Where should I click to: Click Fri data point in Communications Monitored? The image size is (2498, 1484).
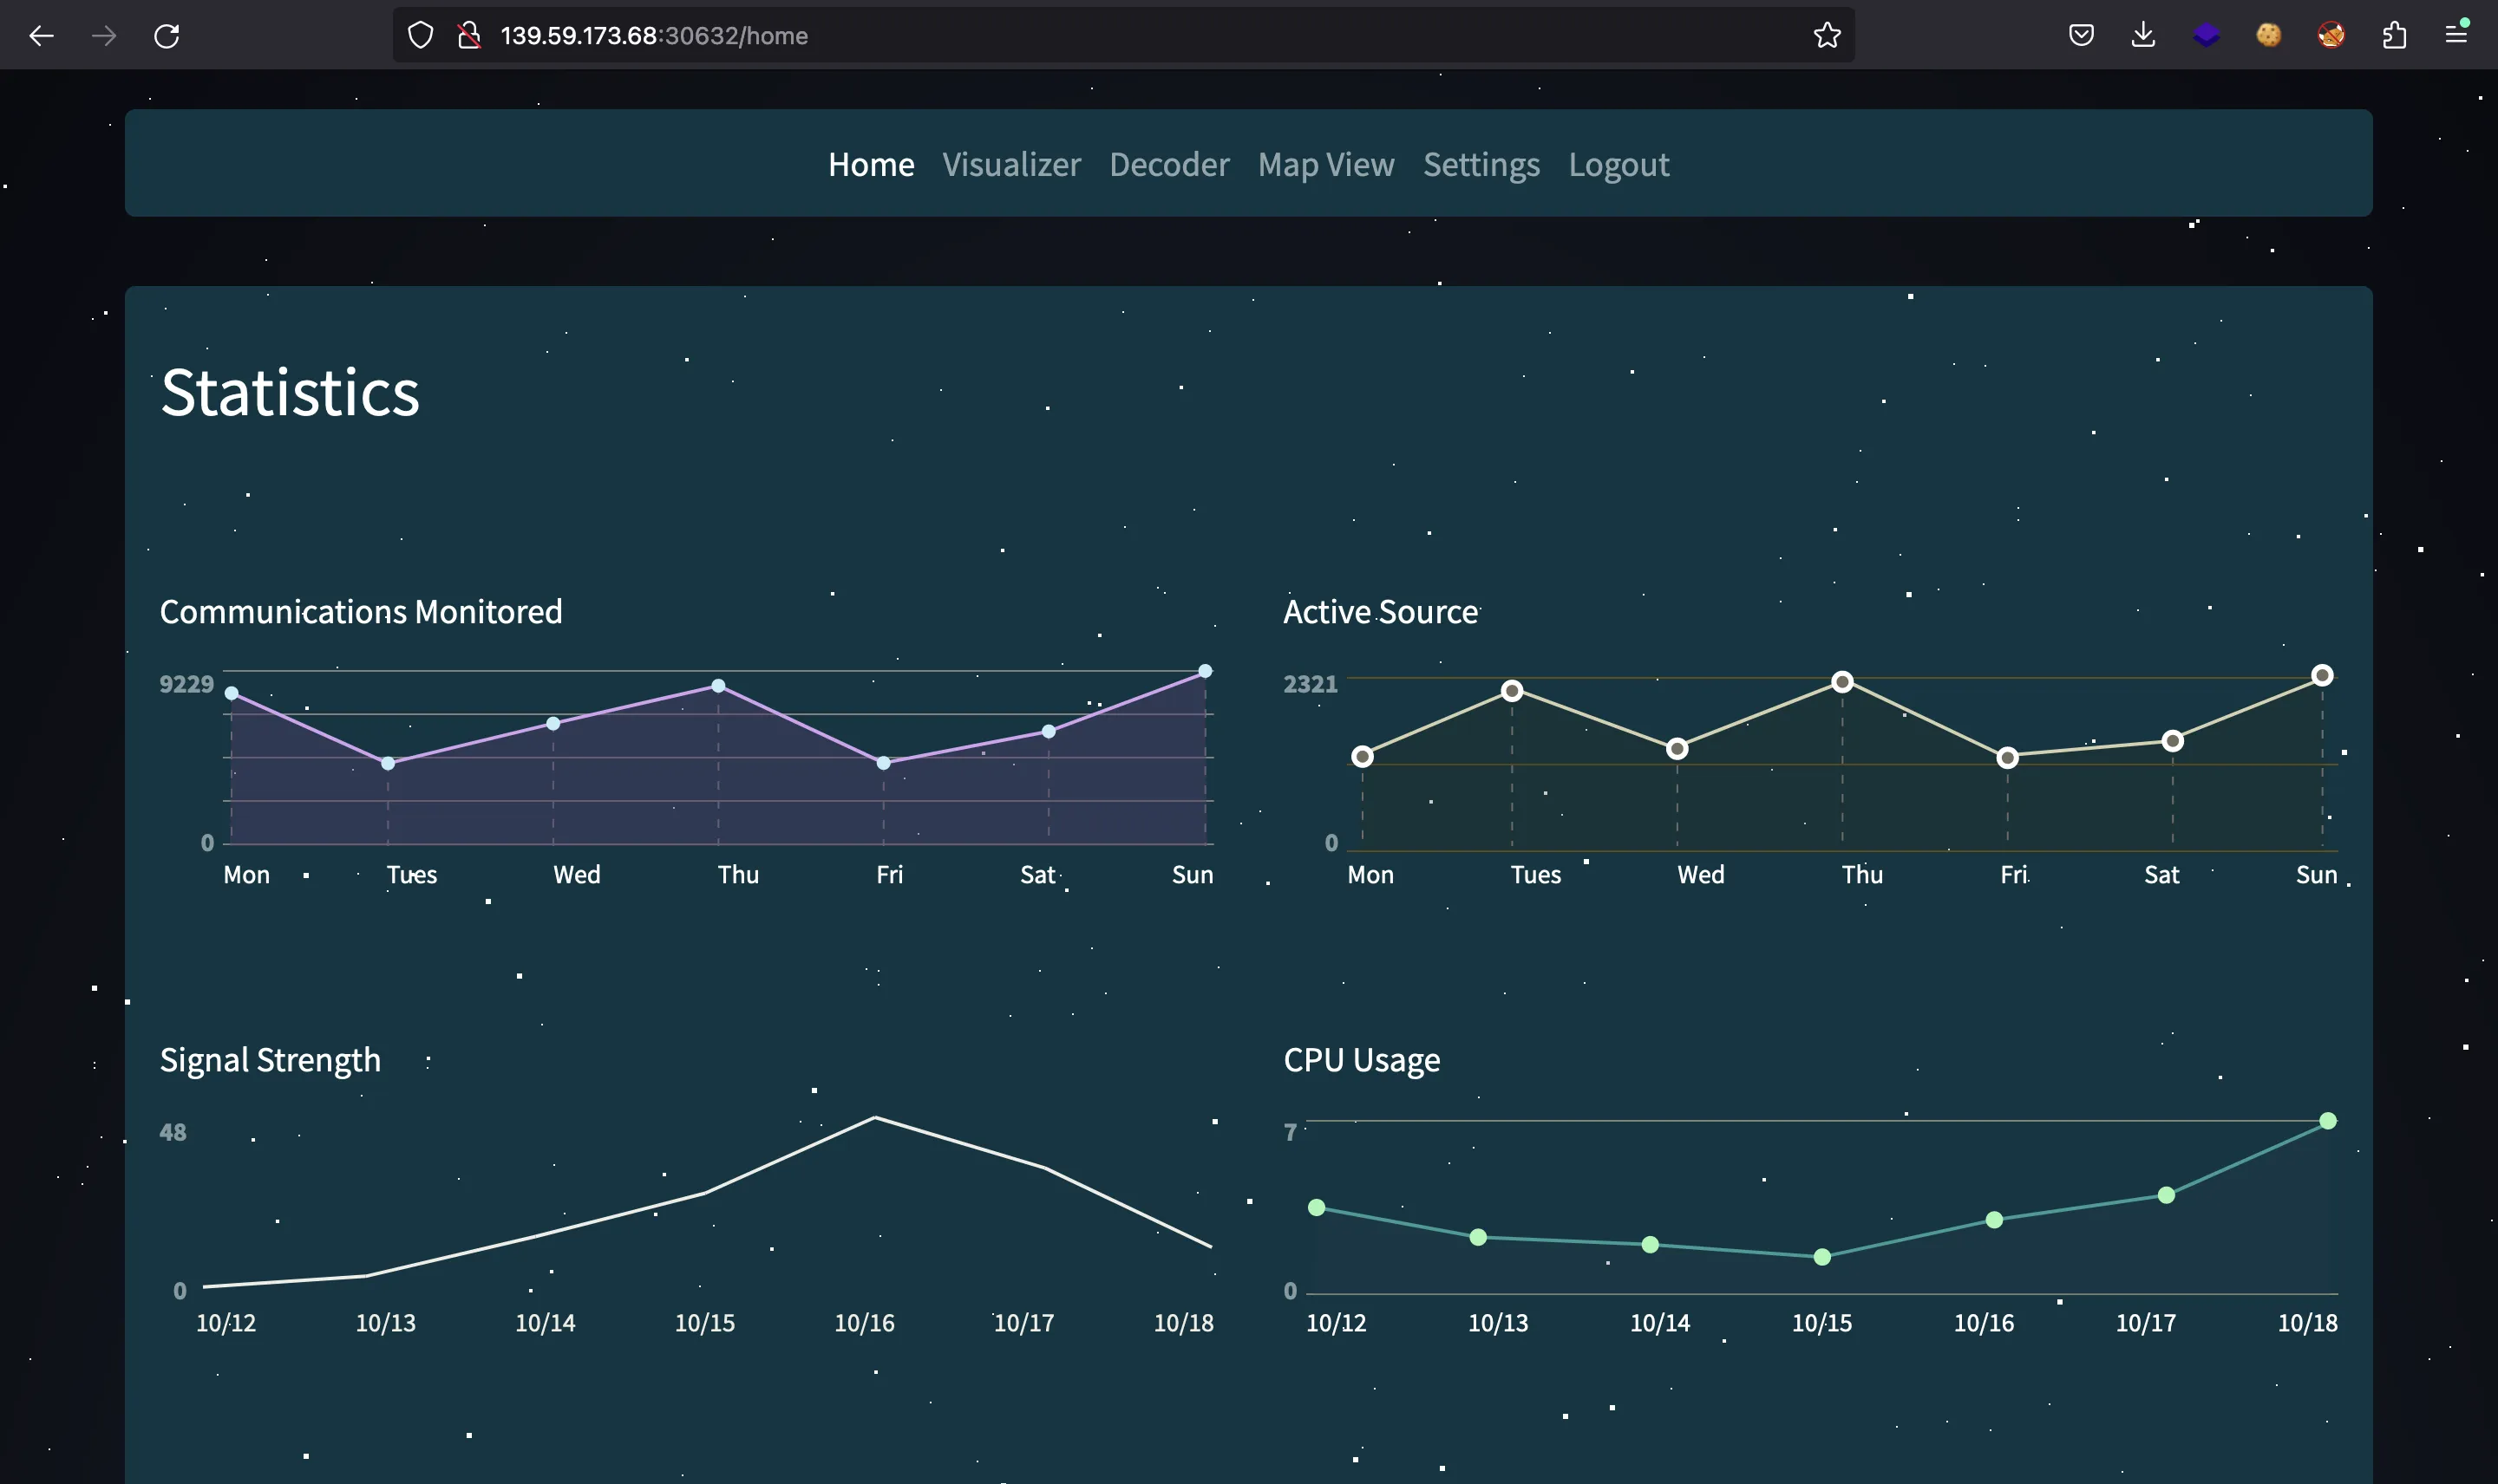[x=883, y=763]
